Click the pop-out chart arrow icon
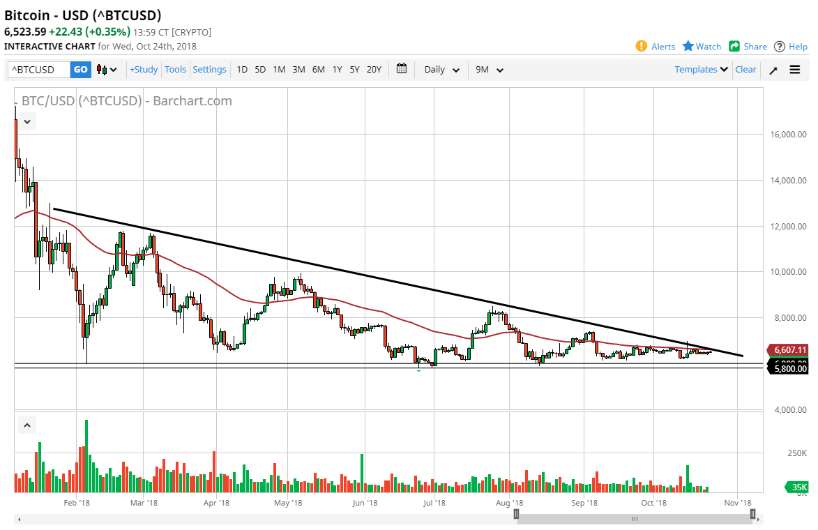The width and height of the screenshot is (818, 530). [x=773, y=70]
